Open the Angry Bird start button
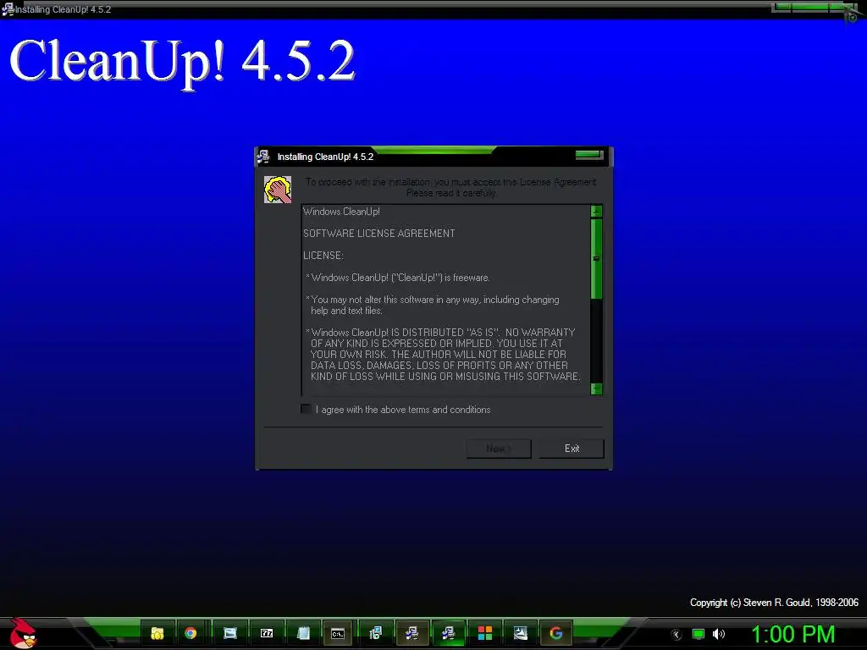867x650 pixels. pyautogui.click(x=23, y=633)
